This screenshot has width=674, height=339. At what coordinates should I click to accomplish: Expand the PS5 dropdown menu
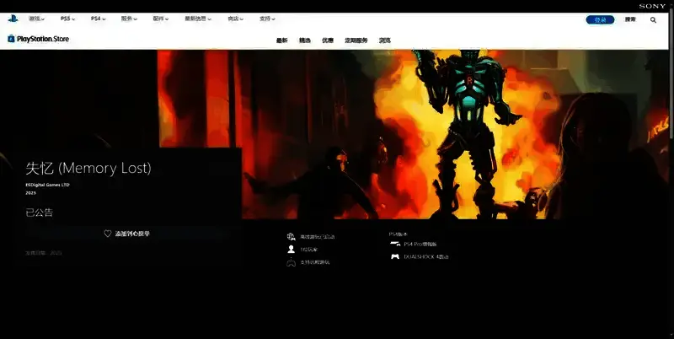(x=67, y=19)
